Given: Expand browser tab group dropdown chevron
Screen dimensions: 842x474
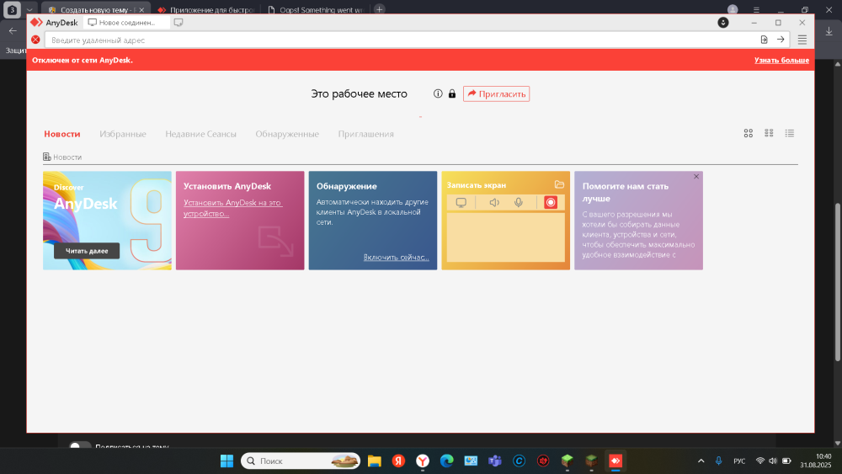Looking at the screenshot, I should (29, 9).
